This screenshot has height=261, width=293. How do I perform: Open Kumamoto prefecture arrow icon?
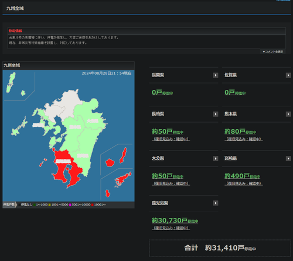coord(288,114)
